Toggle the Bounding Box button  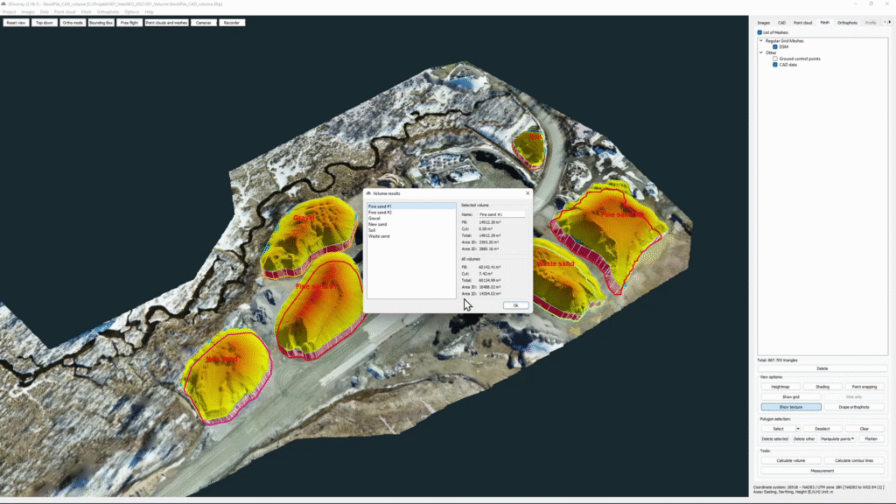click(101, 23)
